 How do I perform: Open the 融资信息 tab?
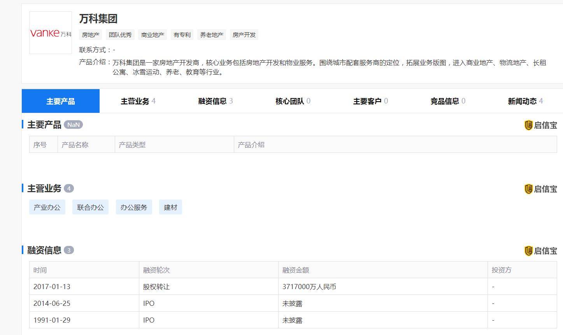[216, 101]
